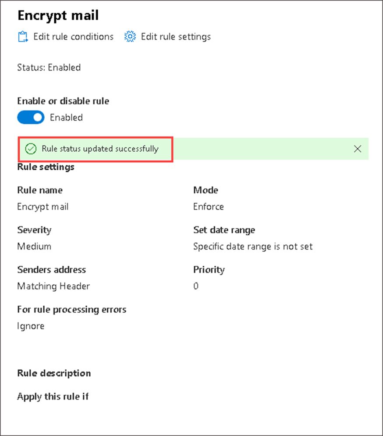Image resolution: width=383 pixels, height=436 pixels.
Task: Click the 'Rule description' heading
Action: 54,373
